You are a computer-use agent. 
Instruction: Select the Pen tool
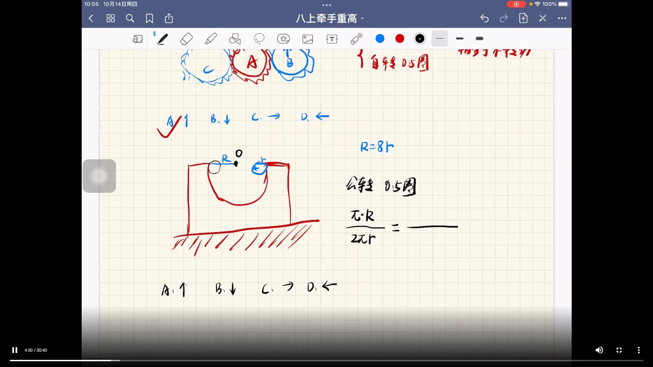click(x=162, y=39)
